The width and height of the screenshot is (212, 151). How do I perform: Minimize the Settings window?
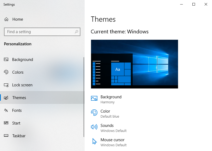[x=181, y=4]
